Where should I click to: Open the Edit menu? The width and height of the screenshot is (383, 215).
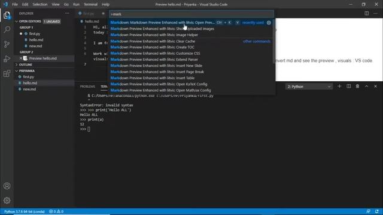point(25,4)
